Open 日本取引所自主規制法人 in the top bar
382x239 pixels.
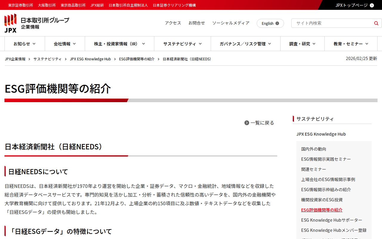[x=128, y=5]
